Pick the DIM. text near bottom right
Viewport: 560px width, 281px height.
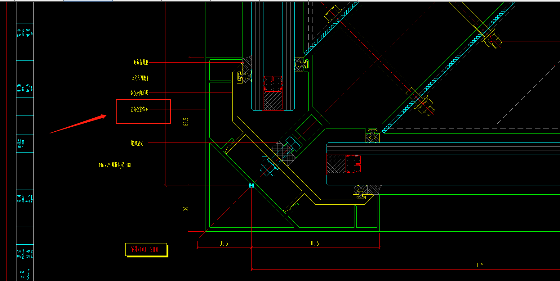pos(481,265)
